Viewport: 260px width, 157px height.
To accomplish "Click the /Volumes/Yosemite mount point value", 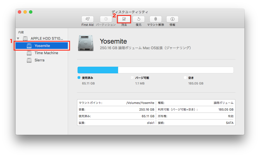I will 140,103.
